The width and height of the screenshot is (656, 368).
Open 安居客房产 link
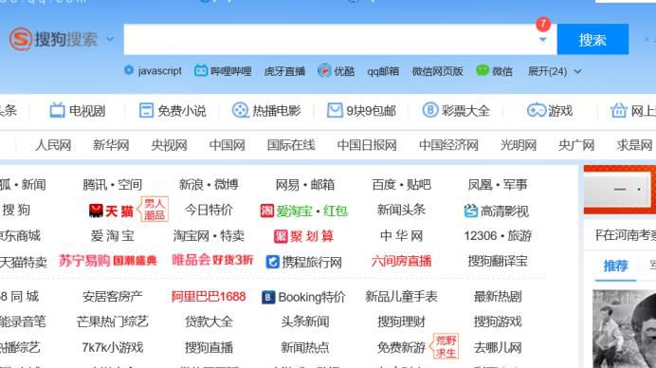[113, 297]
